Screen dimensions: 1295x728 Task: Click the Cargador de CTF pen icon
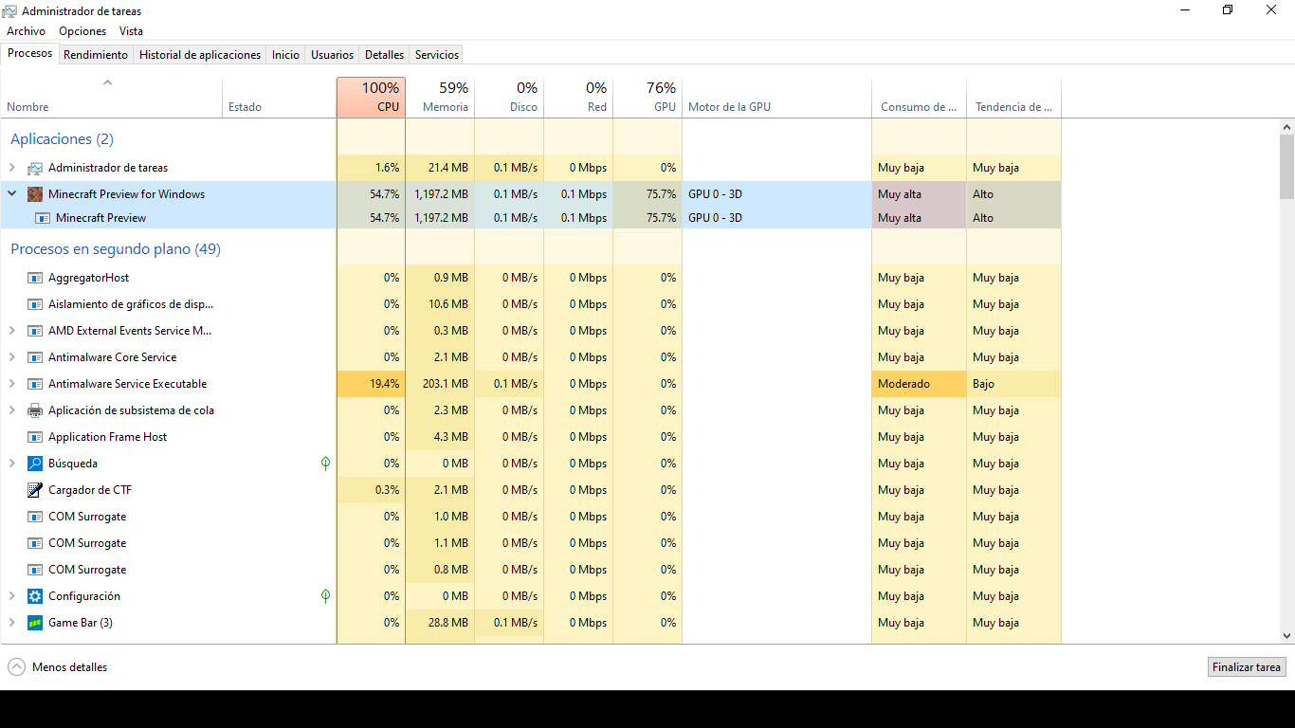pyautogui.click(x=35, y=490)
